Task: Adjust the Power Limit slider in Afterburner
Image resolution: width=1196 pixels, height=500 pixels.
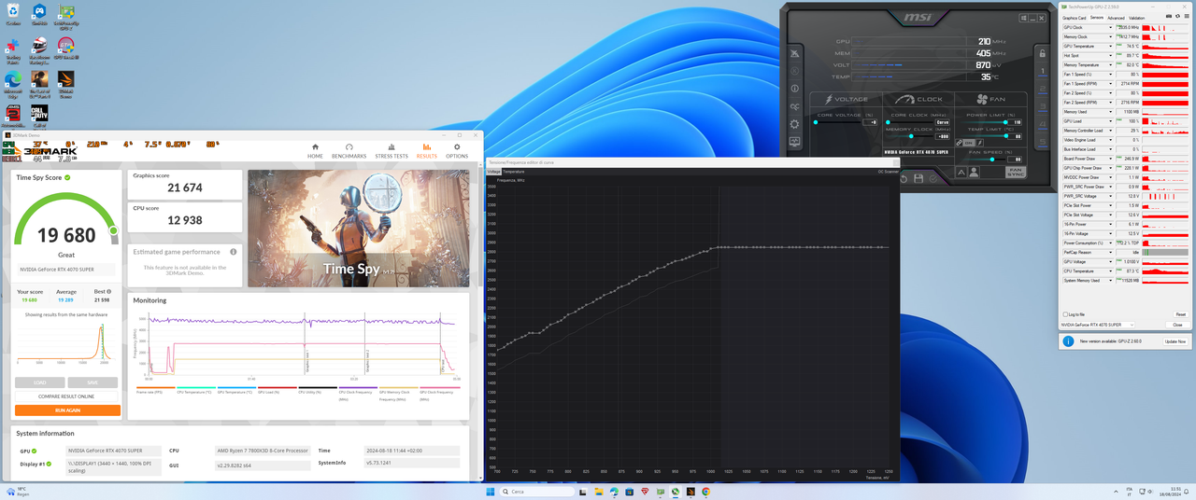Action: click(984, 122)
